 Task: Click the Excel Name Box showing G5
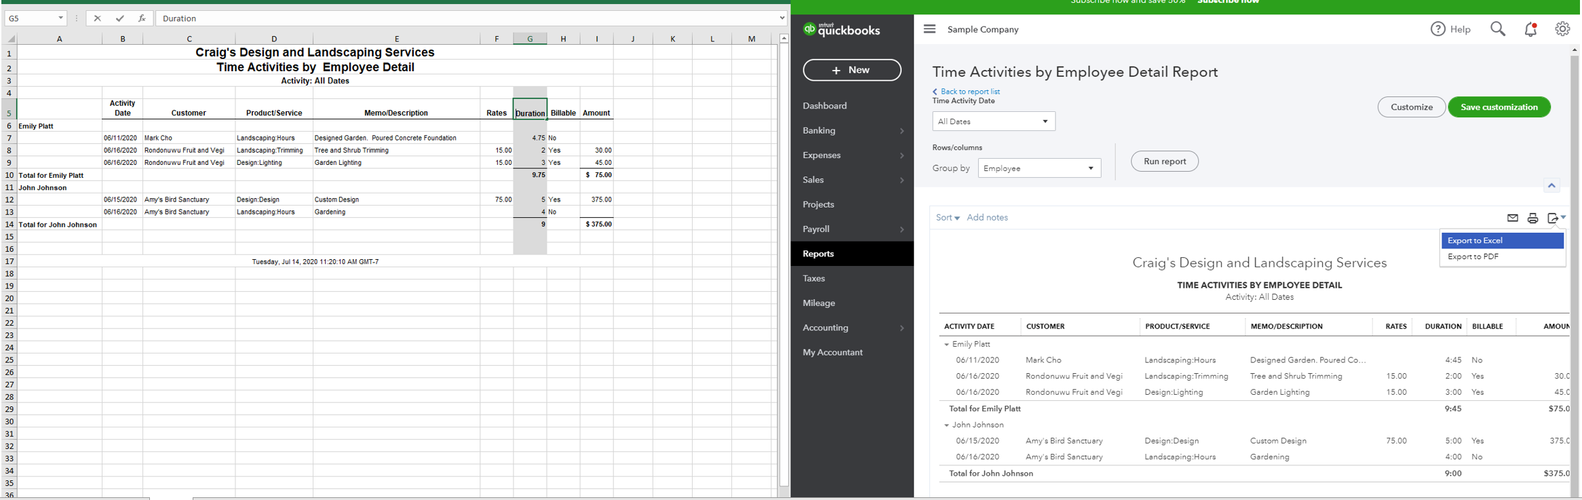31,18
